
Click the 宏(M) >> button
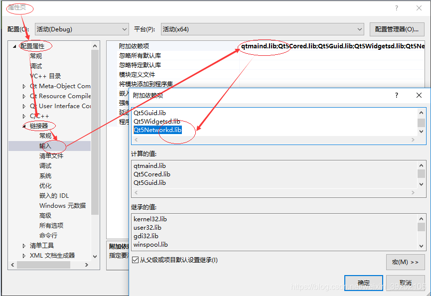[406, 262]
